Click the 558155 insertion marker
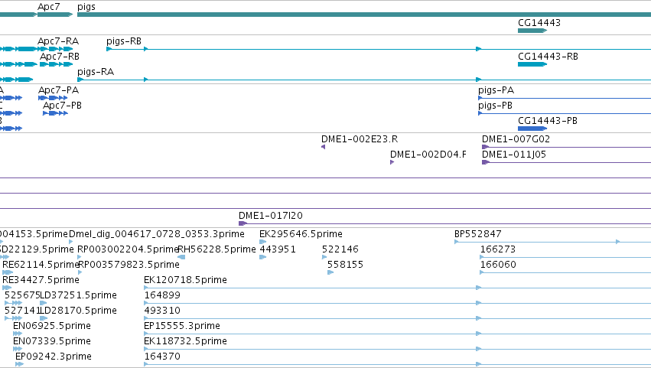This screenshot has width=651, height=368. (330, 272)
